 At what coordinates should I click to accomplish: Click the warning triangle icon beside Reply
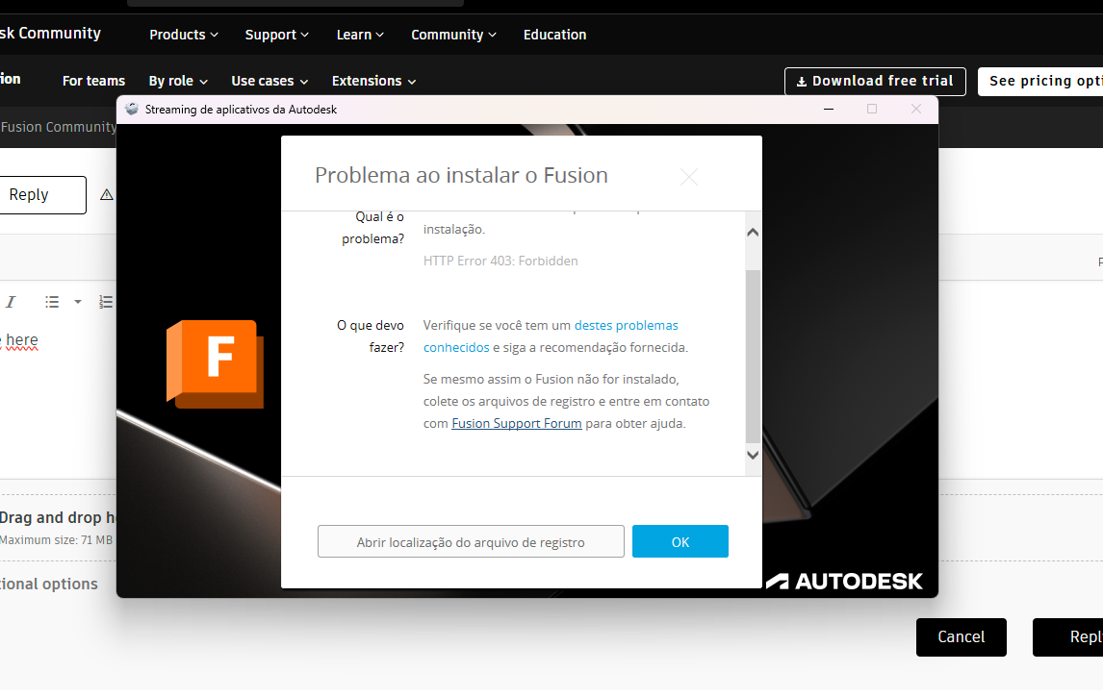pyautogui.click(x=106, y=194)
